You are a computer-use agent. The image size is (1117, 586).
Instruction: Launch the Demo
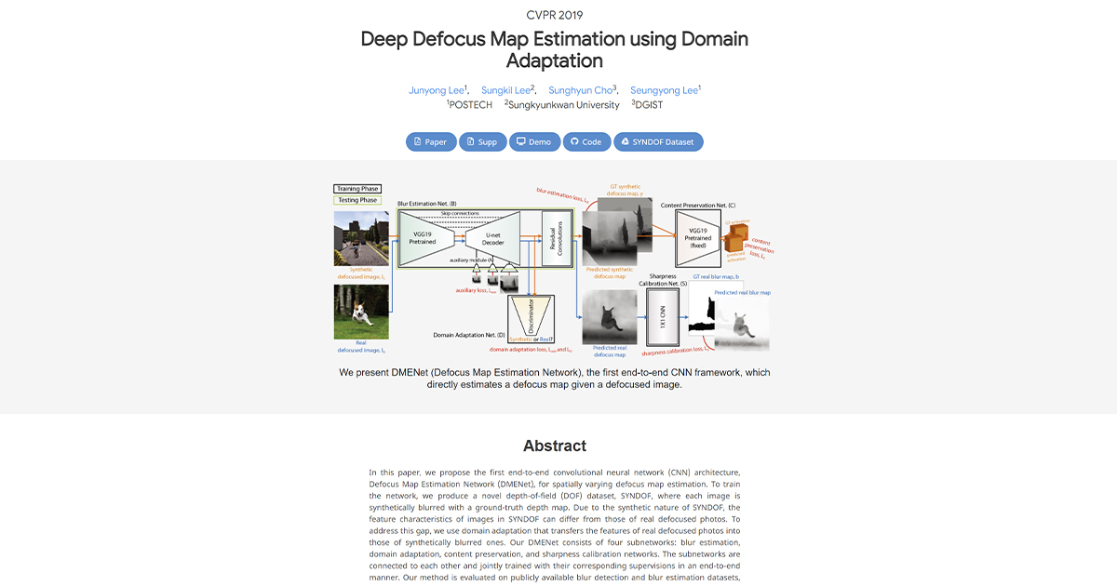[535, 141]
